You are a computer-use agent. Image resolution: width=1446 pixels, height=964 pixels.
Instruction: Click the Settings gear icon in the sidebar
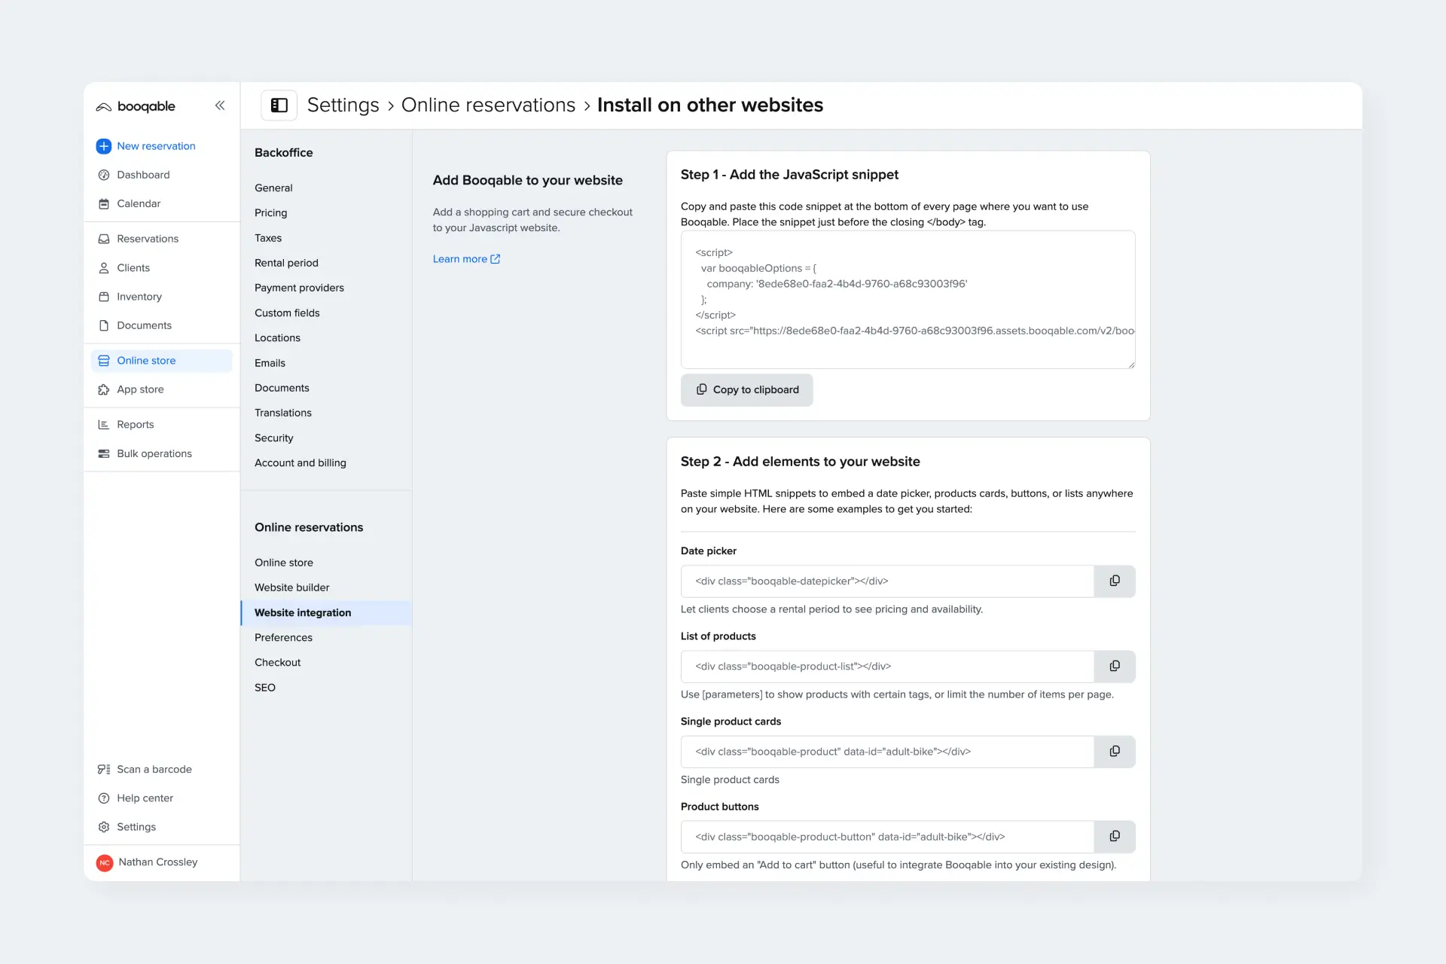(x=104, y=827)
